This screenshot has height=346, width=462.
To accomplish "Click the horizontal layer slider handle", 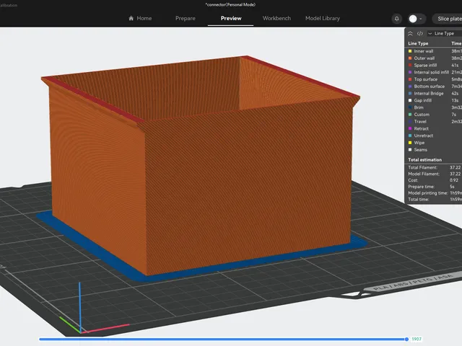I will 406,340.
